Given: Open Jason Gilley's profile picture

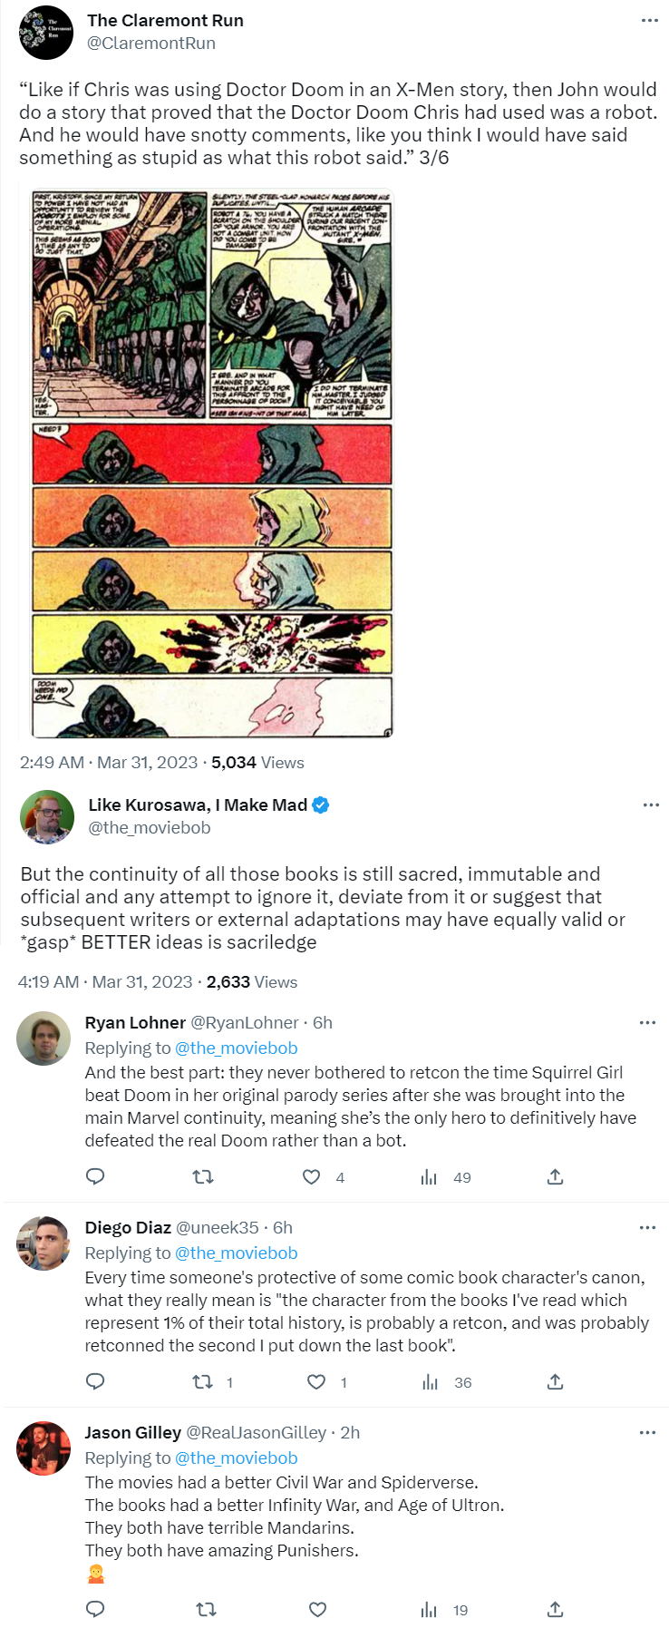Looking at the screenshot, I should tap(44, 1448).
